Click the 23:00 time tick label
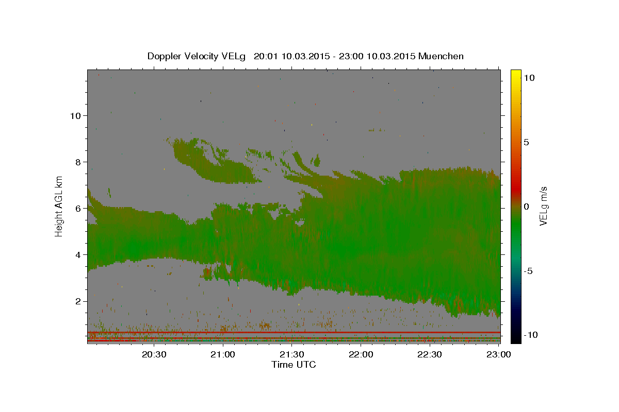The height and width of the screenshot is (412, 619). (498, 355)
